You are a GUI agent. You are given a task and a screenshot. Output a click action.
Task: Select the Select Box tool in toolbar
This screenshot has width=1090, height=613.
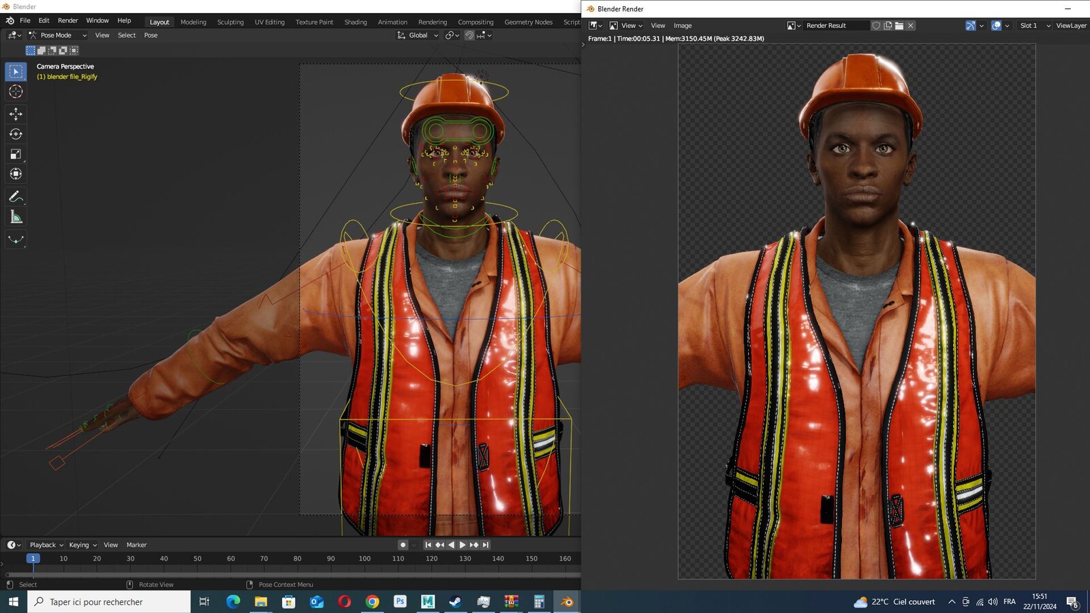(16, 72)
